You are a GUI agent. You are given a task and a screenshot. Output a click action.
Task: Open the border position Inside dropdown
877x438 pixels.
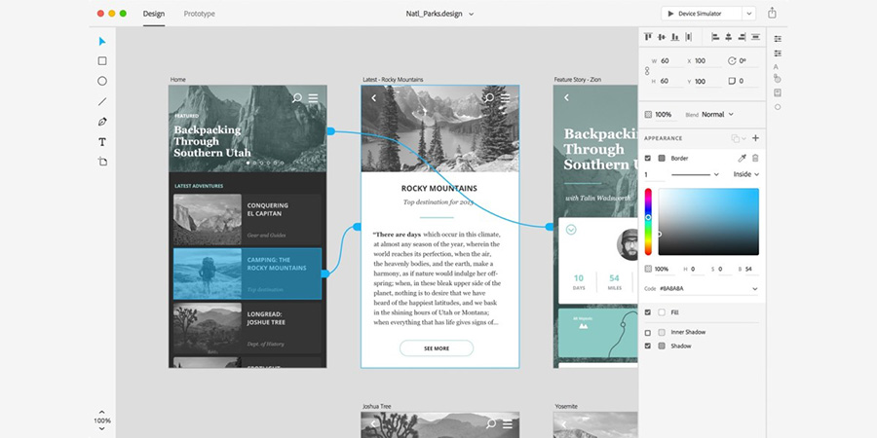[x=746, y=174]
